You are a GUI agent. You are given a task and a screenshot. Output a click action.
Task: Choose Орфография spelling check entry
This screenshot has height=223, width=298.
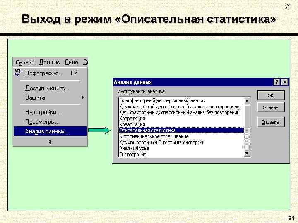tap(50, 73)
